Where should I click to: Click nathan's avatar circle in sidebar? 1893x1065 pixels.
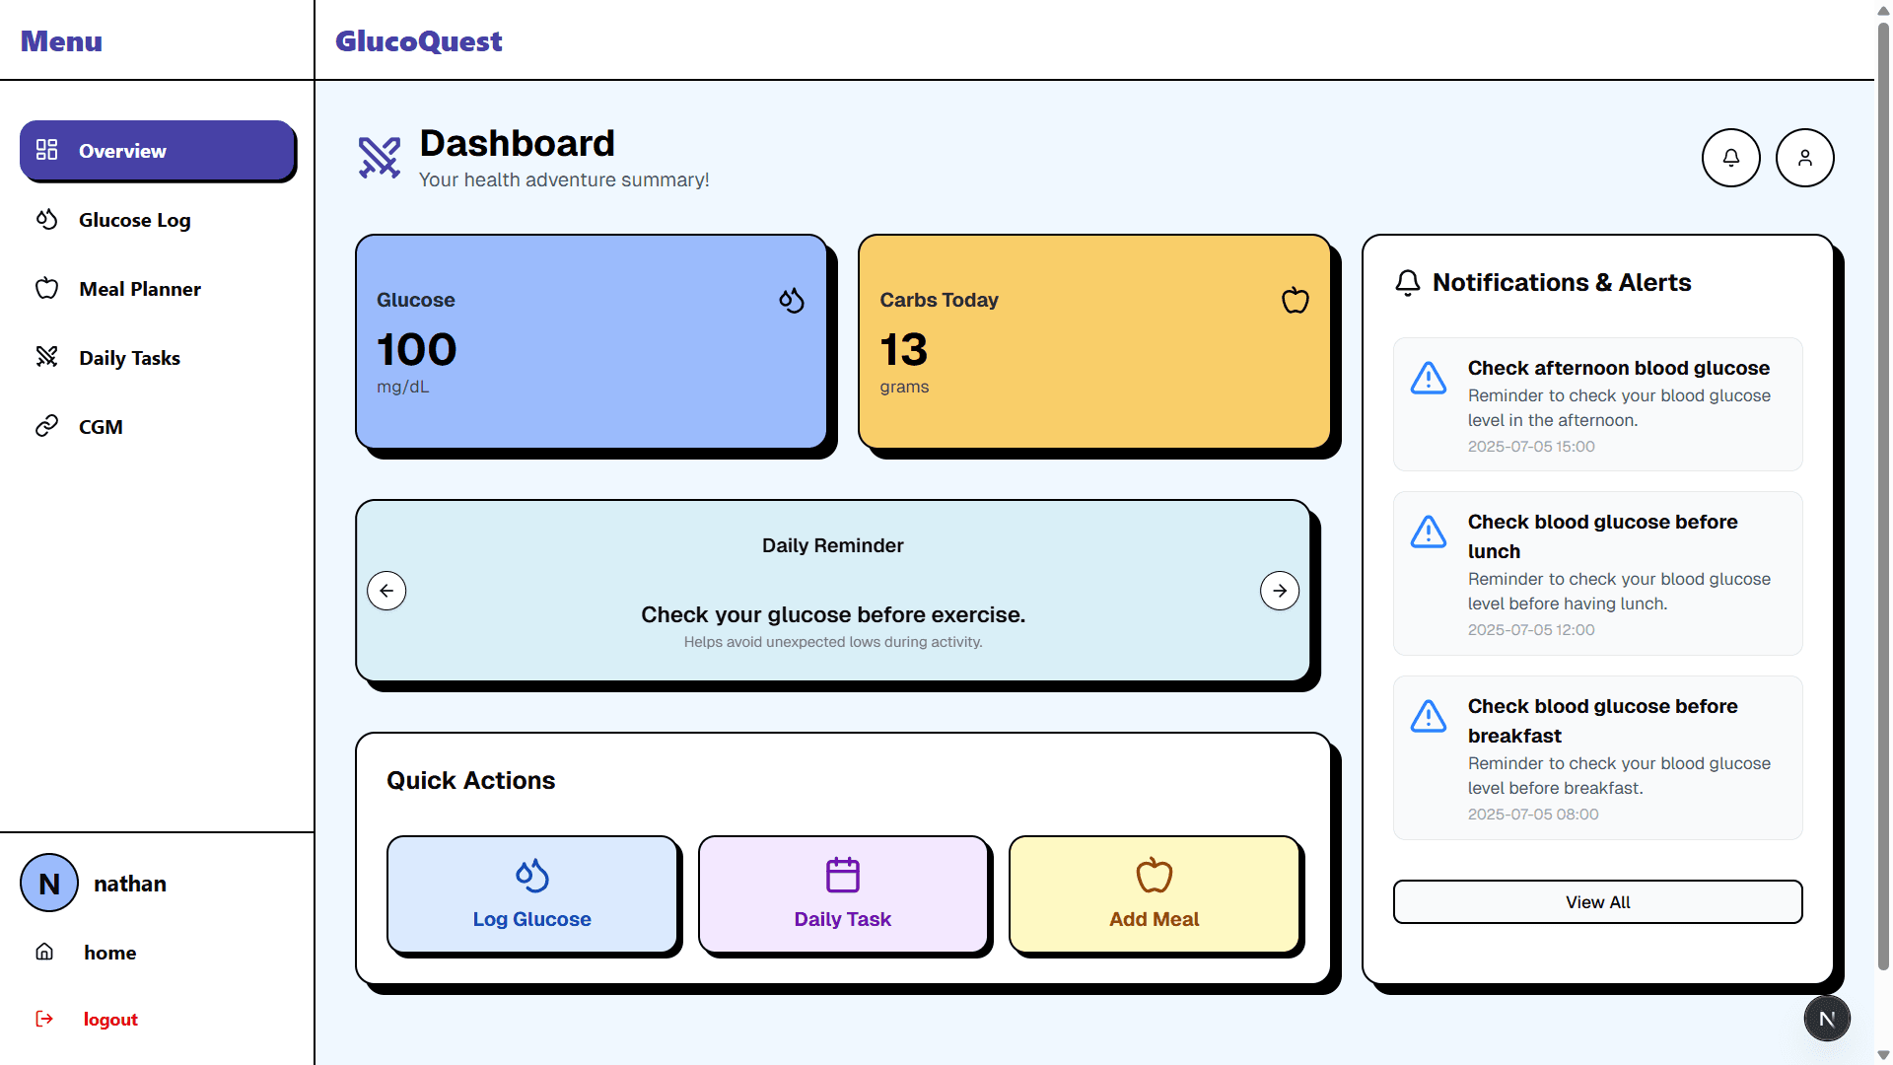(49, 884)
